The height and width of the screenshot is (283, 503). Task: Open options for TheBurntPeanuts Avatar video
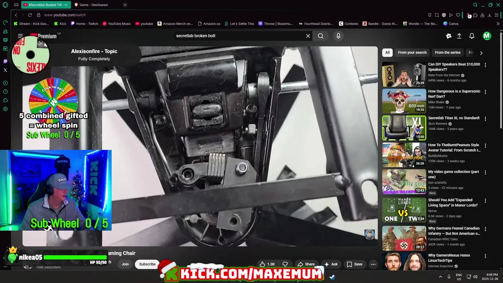(485, 146)
